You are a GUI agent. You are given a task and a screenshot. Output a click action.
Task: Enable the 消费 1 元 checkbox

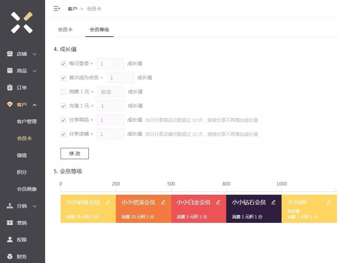(x=63, y=92)
